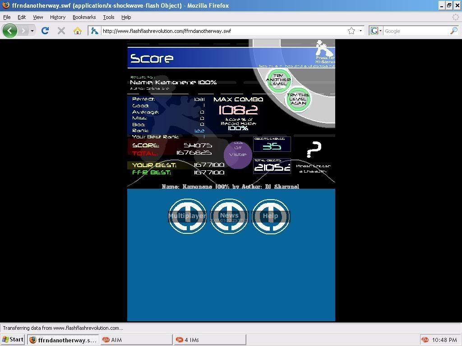Bookmark this page with the star icon
462x346 pixels.
pyautogui.click(x=351, y=31)
